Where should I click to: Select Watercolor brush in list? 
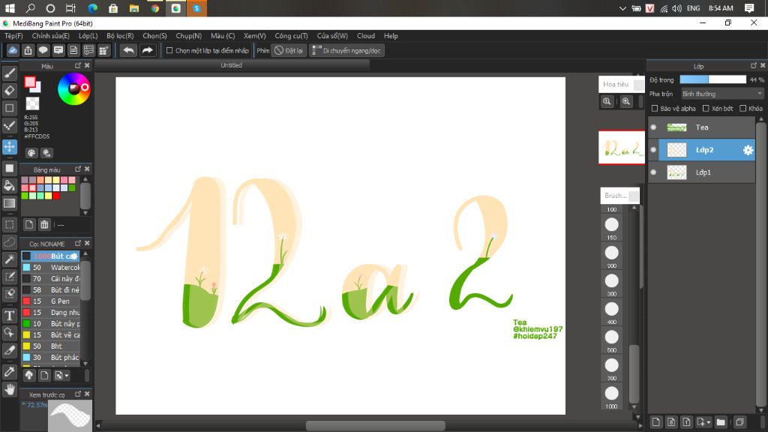[x=50, y=268]
